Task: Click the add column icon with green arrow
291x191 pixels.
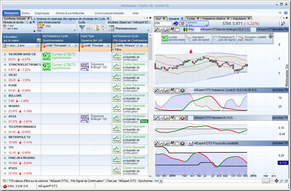Action: 97,28
